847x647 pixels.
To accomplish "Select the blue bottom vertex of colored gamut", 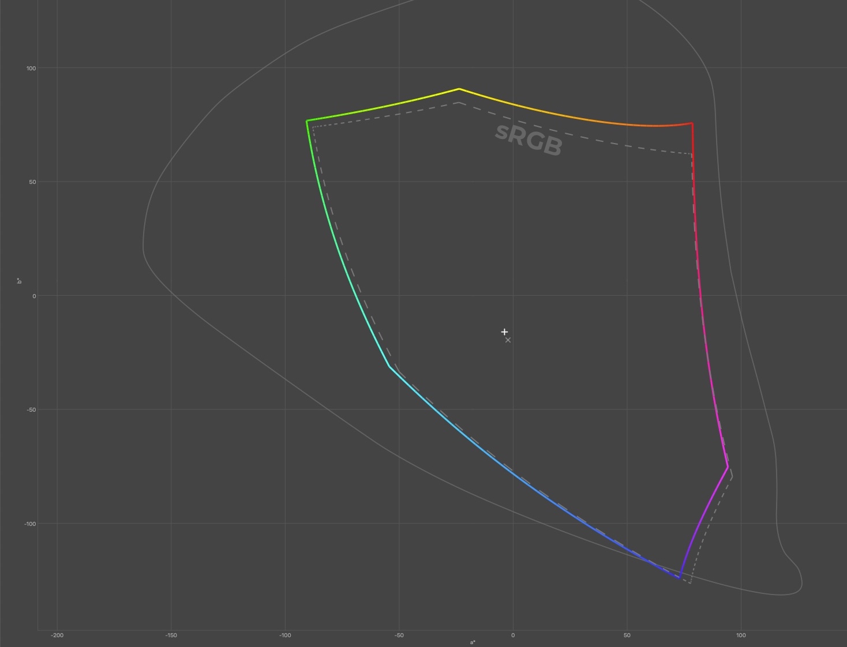I will (680, 577).
